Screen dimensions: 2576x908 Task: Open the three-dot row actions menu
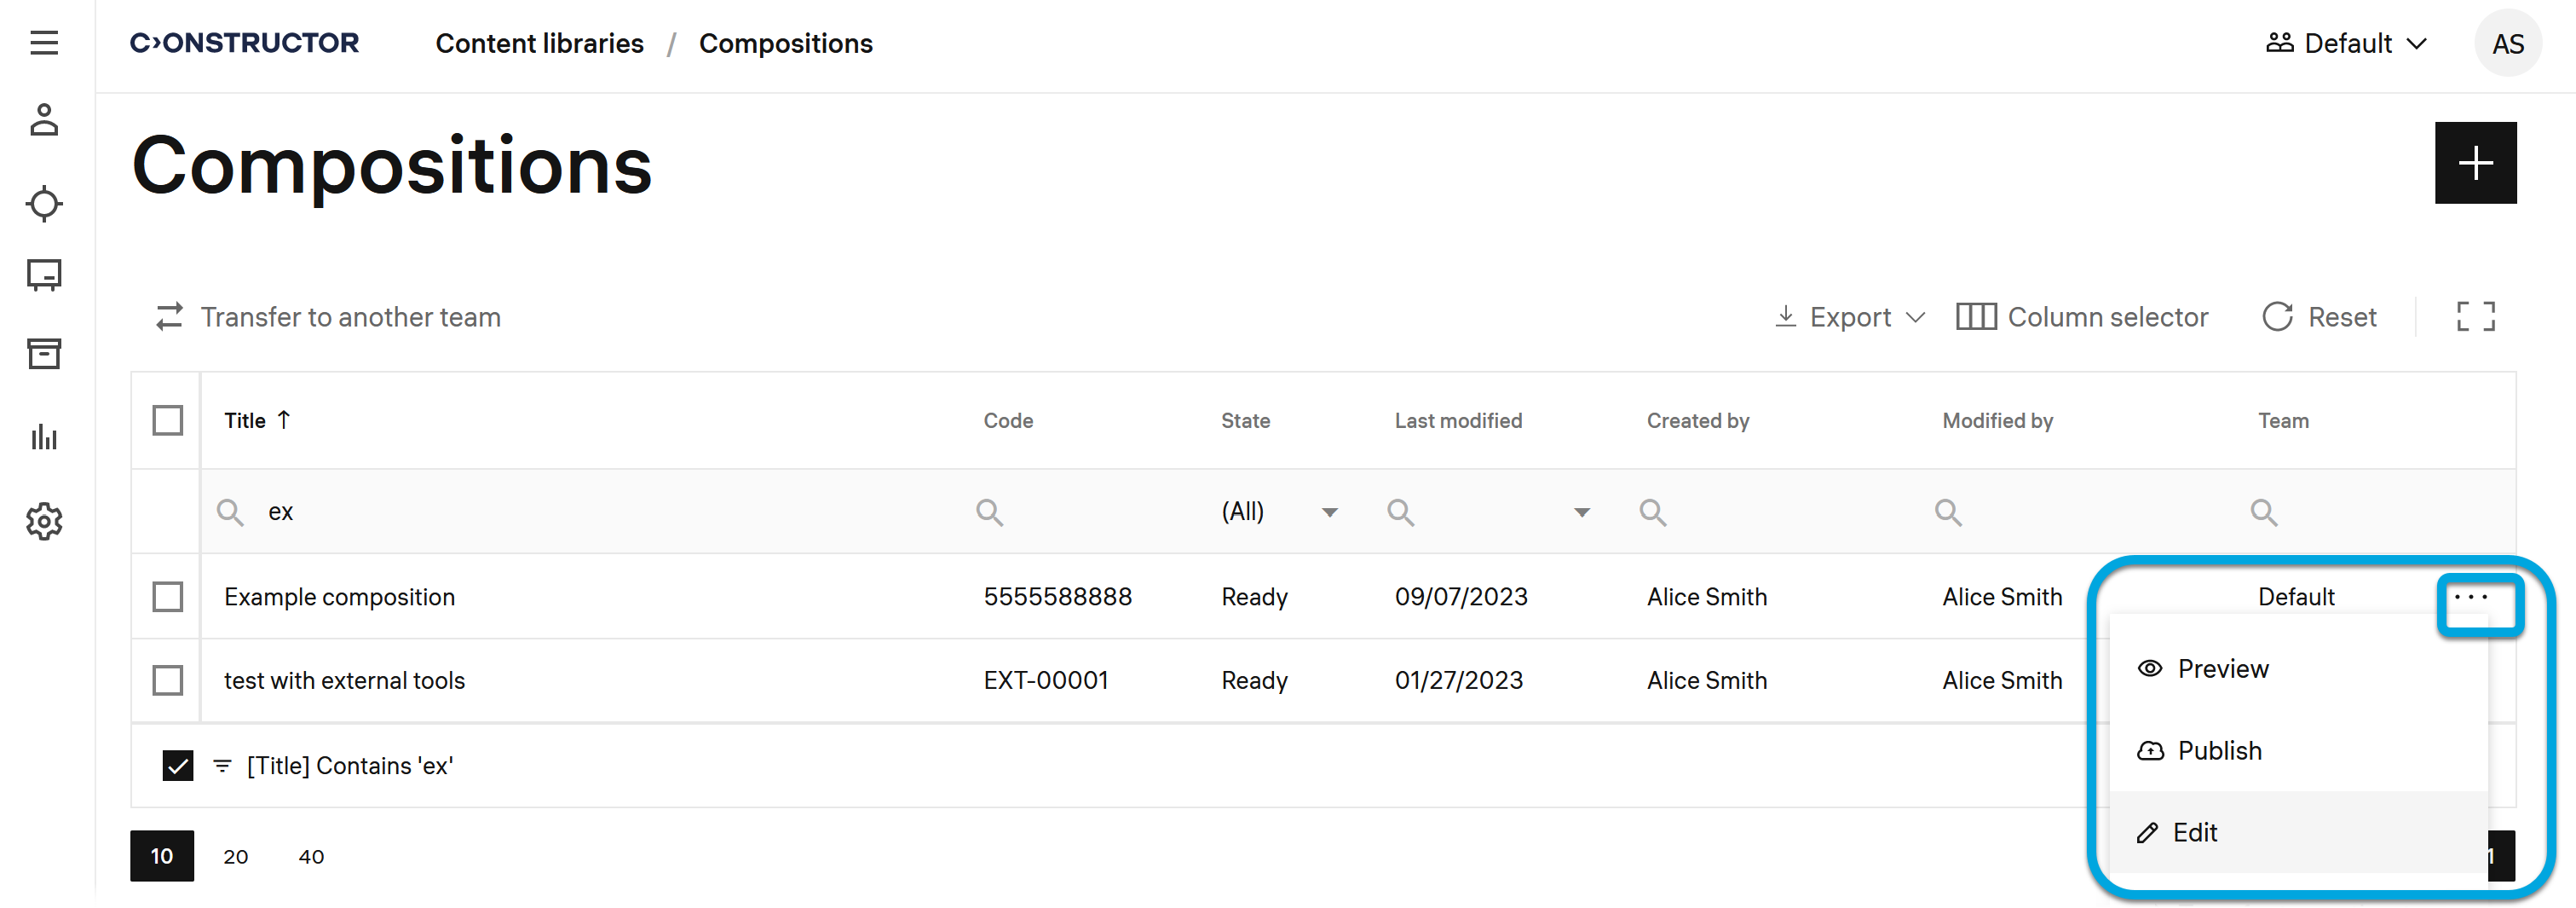pyautogui.click(x=2471, y=597)
